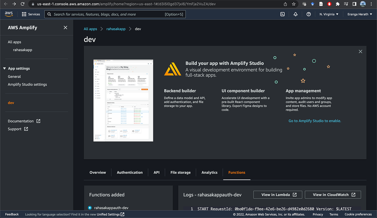Open Cookie preferences in footer
Screen dimensions: 377x218
pos(358,214)
